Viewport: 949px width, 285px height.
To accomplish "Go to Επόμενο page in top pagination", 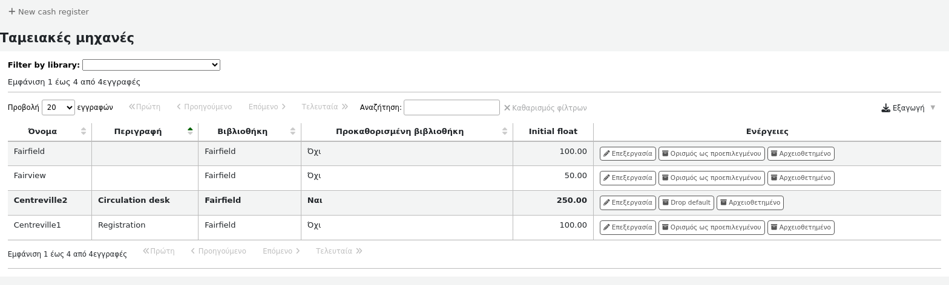I will [x=267, y=107].
